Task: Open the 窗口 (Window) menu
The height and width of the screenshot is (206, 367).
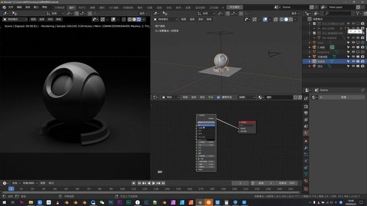Action: pyautogui.click(x=36, y=7)
